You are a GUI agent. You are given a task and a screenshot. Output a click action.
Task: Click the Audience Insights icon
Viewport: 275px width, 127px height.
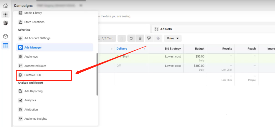(x=20, y=119)
